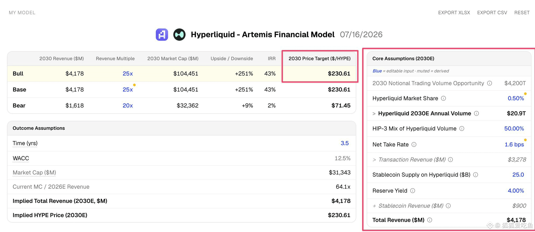Click the Time (yrs) label

click(25, 143)
